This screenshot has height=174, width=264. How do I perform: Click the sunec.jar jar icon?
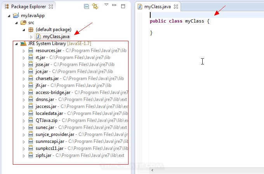tap(31, 127)
